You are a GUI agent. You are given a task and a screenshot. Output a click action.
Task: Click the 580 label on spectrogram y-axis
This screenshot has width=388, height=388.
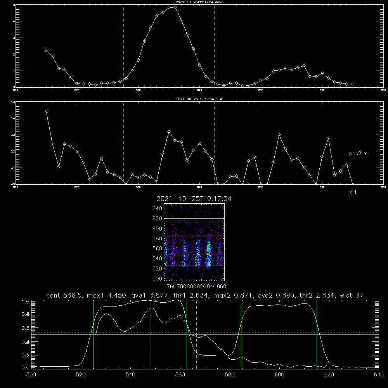[158, 239]
